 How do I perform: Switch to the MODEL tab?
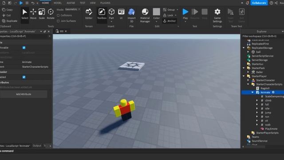pyautogui.click(x=58, y=3)
